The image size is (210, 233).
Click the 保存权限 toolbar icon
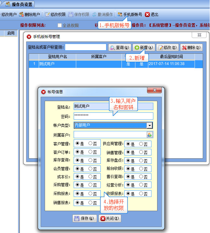coord(71,14)
